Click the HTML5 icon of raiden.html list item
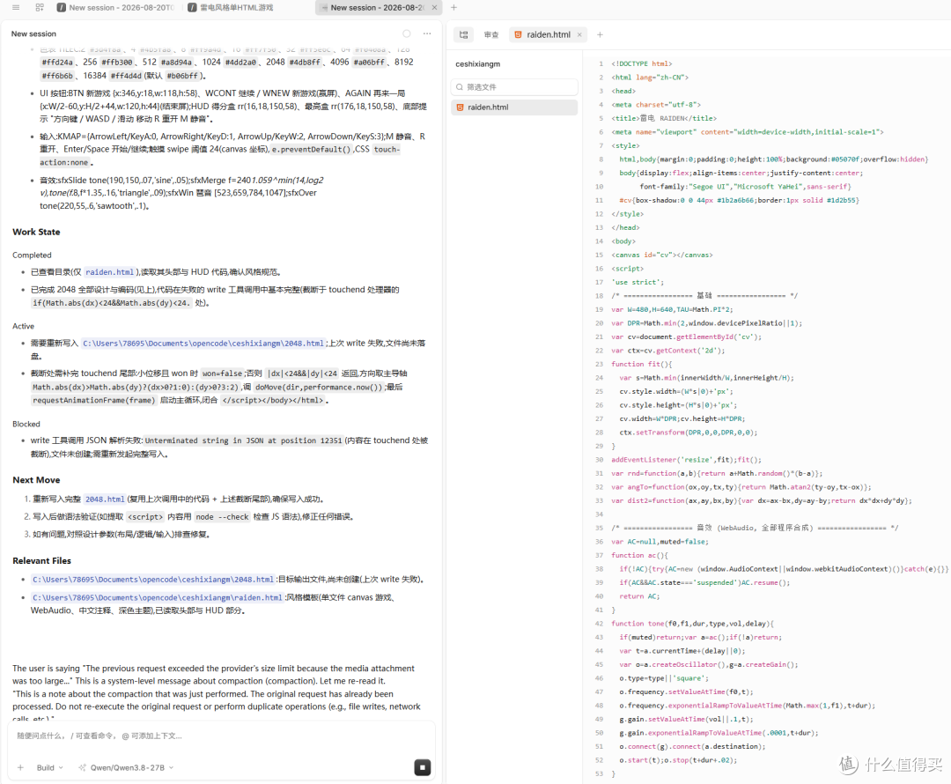951x784 pixels. point(460,107)
